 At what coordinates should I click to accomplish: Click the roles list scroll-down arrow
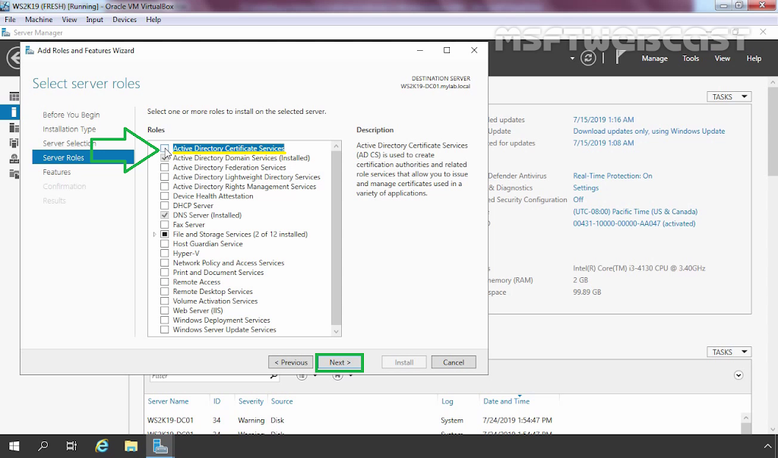(337, 331)
